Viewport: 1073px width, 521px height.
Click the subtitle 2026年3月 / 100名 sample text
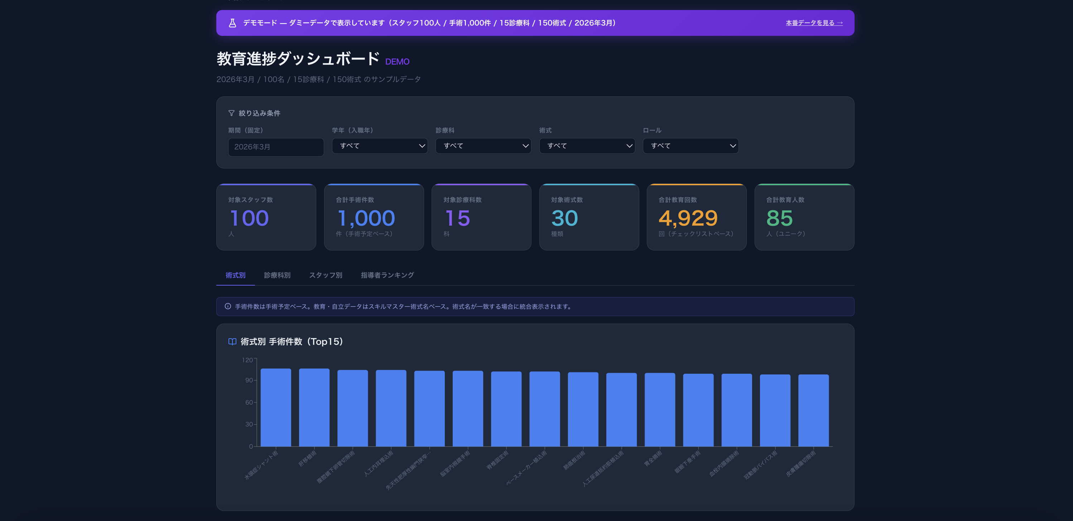coord(318,79)
